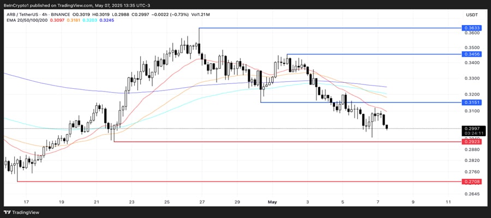
Task: Click the 0.2820 price axis tick
Action: [472, 160]
